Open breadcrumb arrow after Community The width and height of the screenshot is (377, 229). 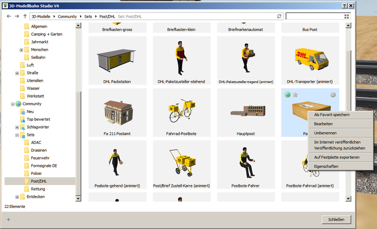pyautogui.click(x=80, y=17)
